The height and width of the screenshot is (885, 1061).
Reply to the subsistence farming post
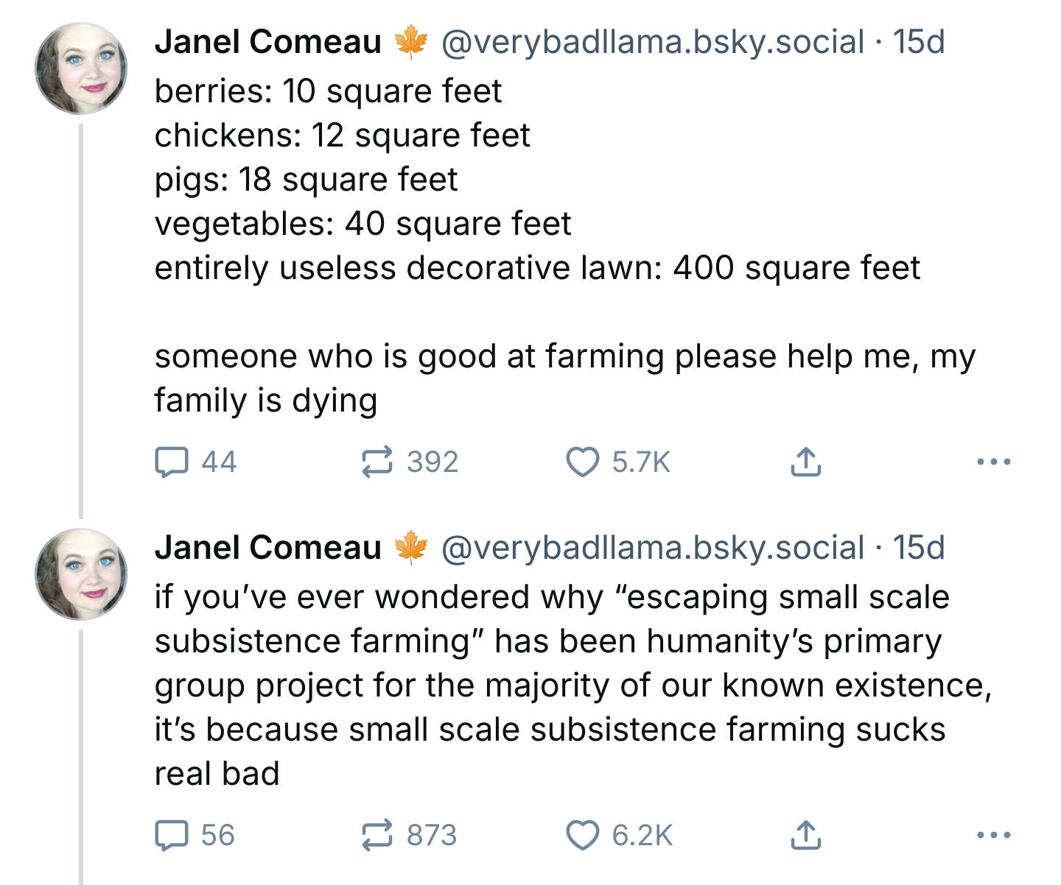point(195,836)
